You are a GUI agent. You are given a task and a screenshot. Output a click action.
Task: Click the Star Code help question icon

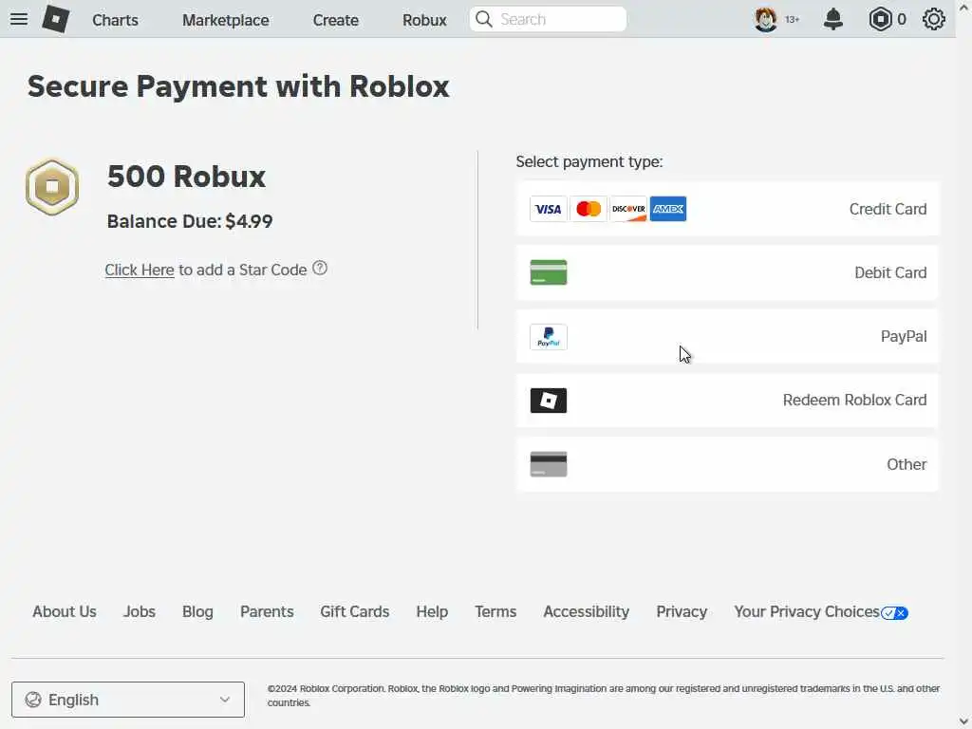pyautogui.click(x=320, y=268)
